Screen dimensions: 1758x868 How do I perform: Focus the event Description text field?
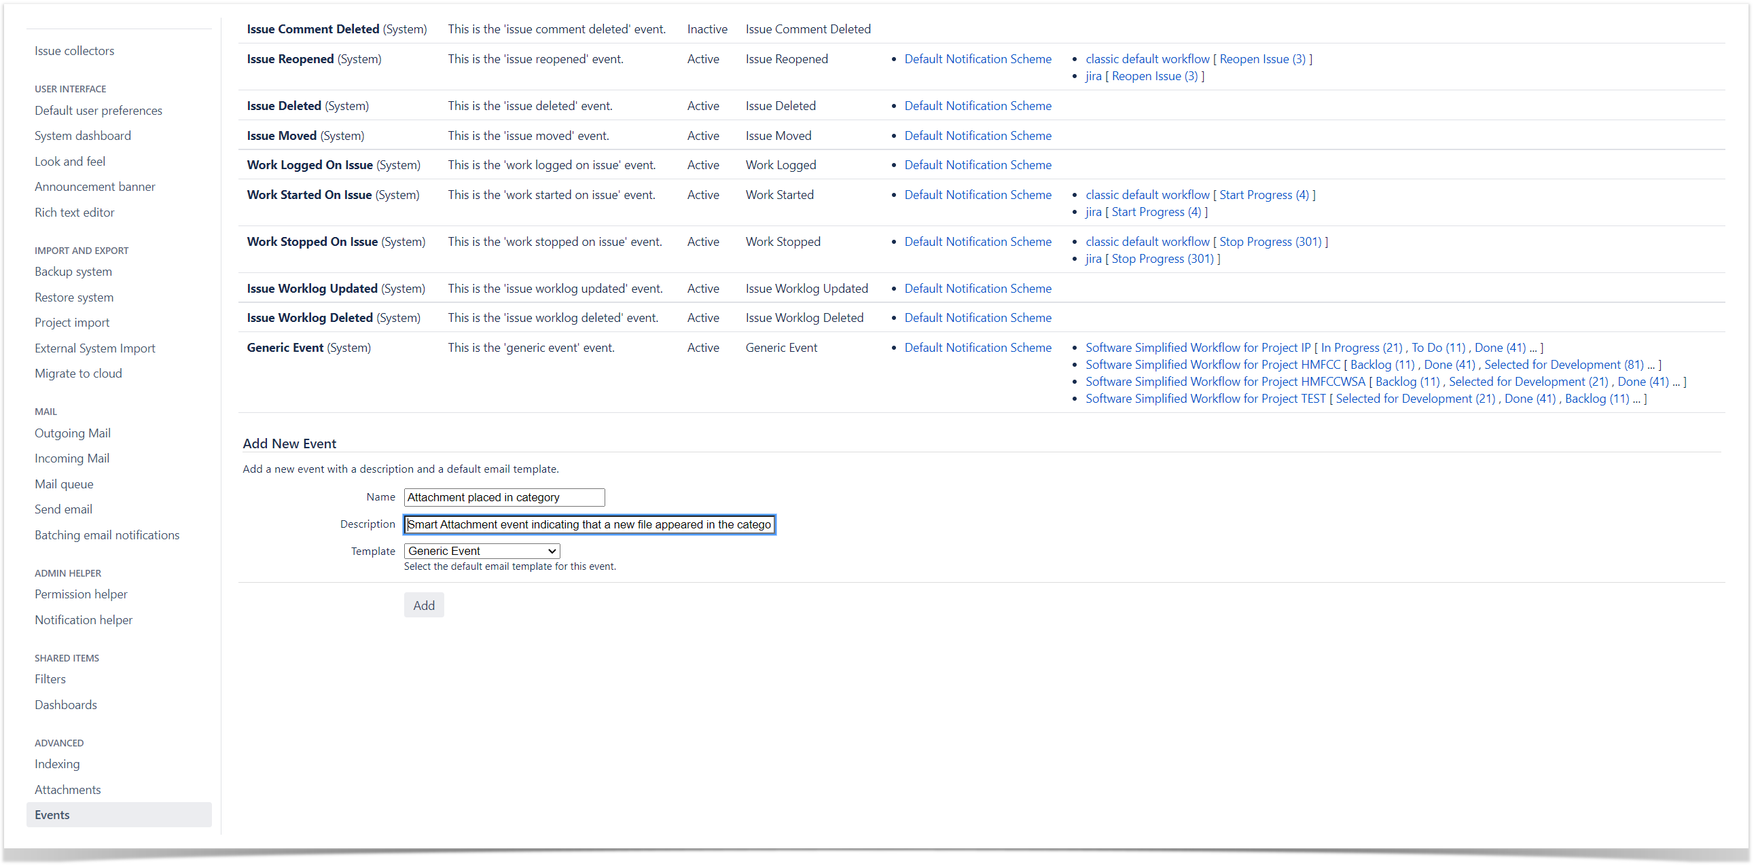tap(589, 525)
